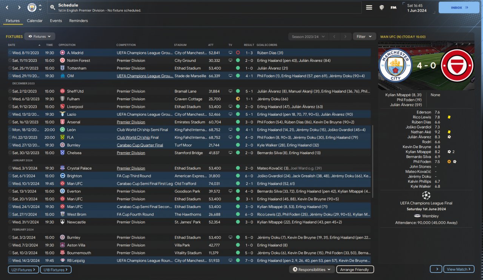Click the red loss indicator for A. Madrid
Viewport: 483px width, 280px height.
point(238,53)
